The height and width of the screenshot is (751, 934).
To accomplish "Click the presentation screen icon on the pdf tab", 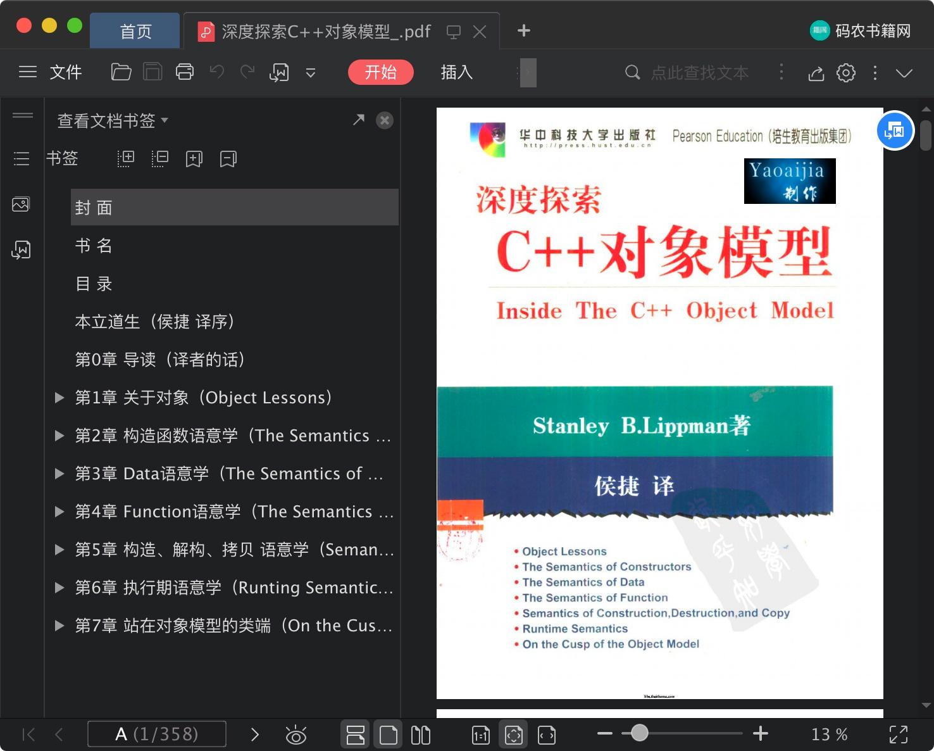I will [453, 32].
